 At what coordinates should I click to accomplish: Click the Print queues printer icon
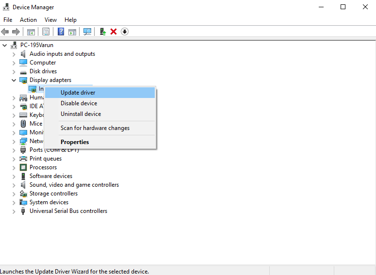23,159
